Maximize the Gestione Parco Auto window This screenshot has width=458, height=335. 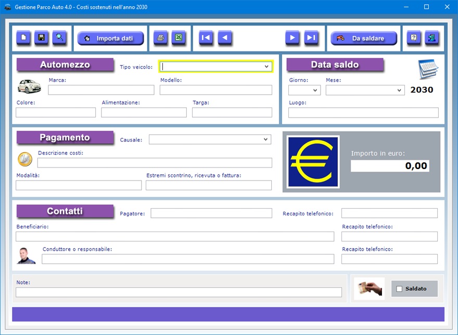[426, 7]
